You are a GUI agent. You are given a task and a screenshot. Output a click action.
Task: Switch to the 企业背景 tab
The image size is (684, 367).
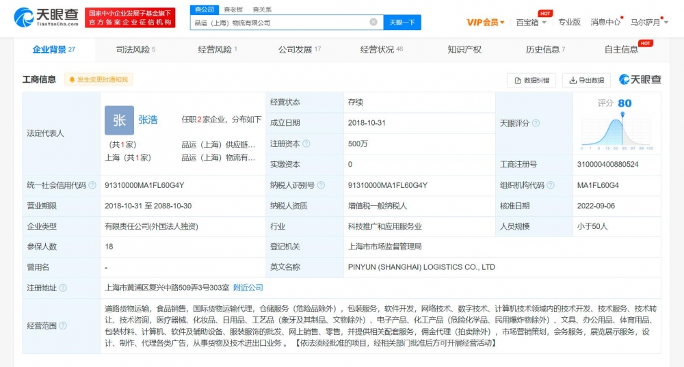tap(53, 50)
